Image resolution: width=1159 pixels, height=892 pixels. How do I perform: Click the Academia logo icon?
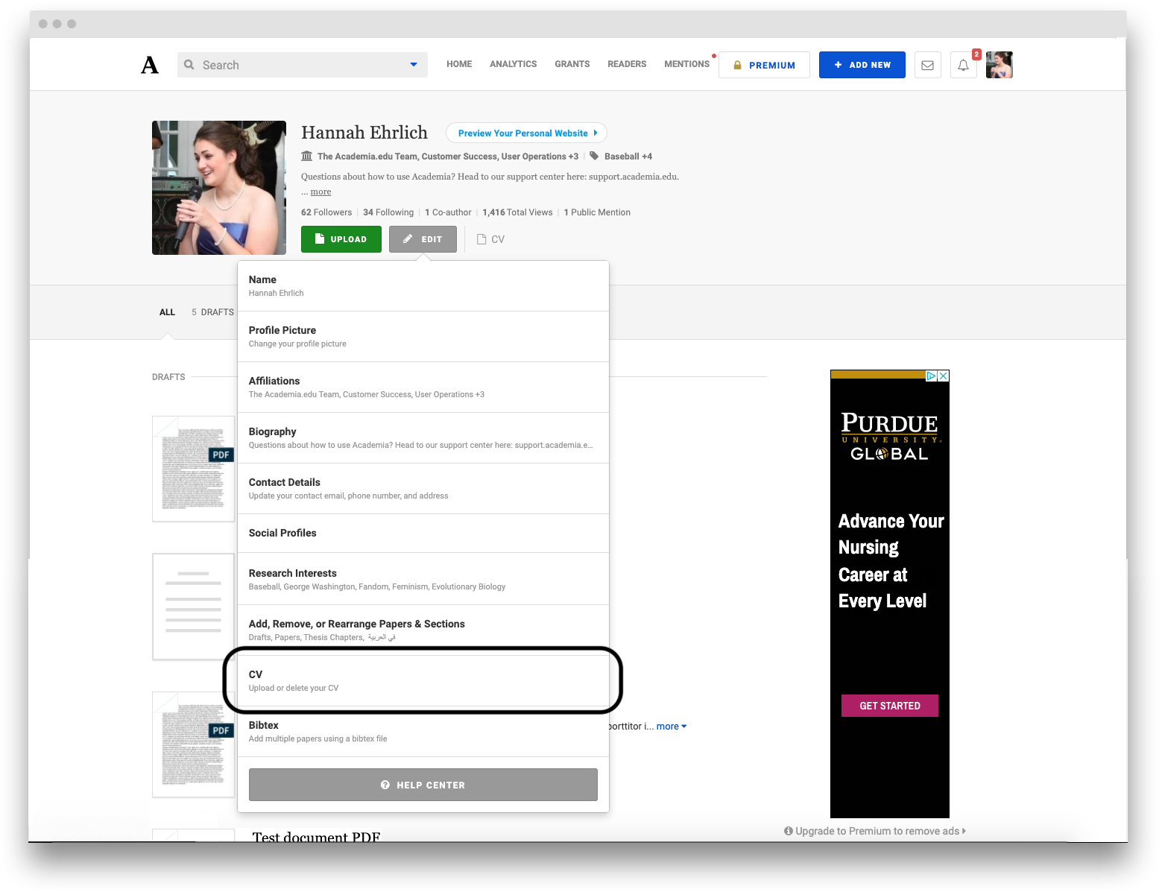pos(150,65)
